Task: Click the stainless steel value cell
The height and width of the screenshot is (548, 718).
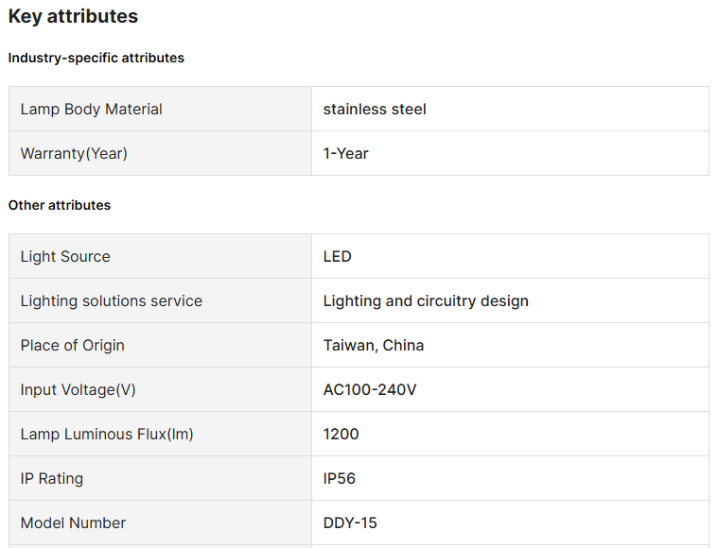Action: click(375, 110)
